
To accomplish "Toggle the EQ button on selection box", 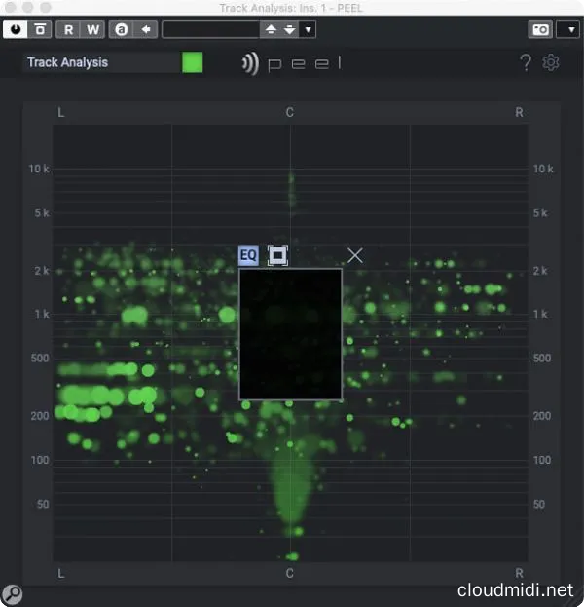I will [249, 255].
